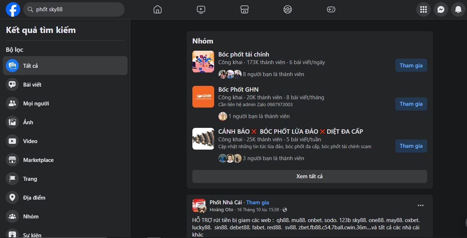Viewport: 467px width, 238px height.
Task: Join the Bóc phốt tài chính group
Action: point(411,66)
